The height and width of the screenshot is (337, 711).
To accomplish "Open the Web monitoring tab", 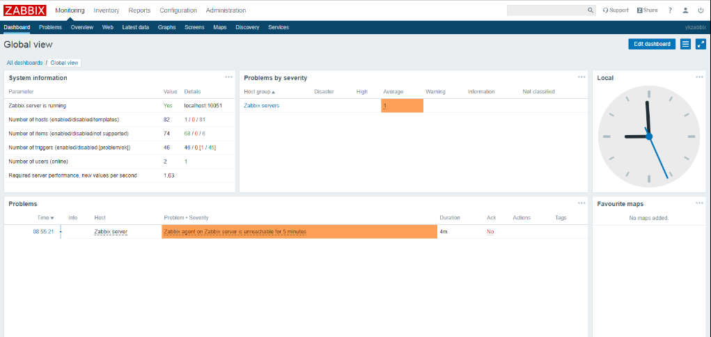I will (107, 27).
